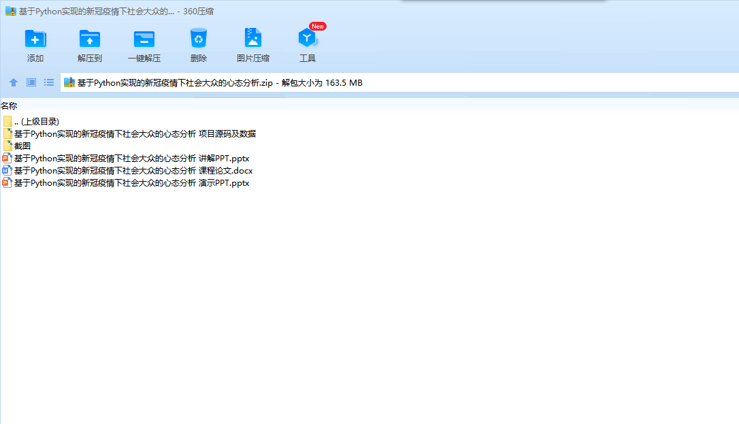The image size is (739, 424).
Task: Switch to thumbnail view icon
Action: click(x=31, y=82)
